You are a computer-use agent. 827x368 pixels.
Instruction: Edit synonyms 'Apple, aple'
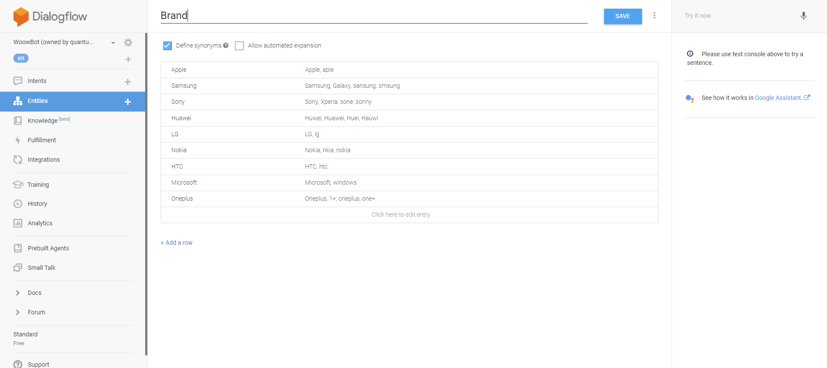click(319, 70)
